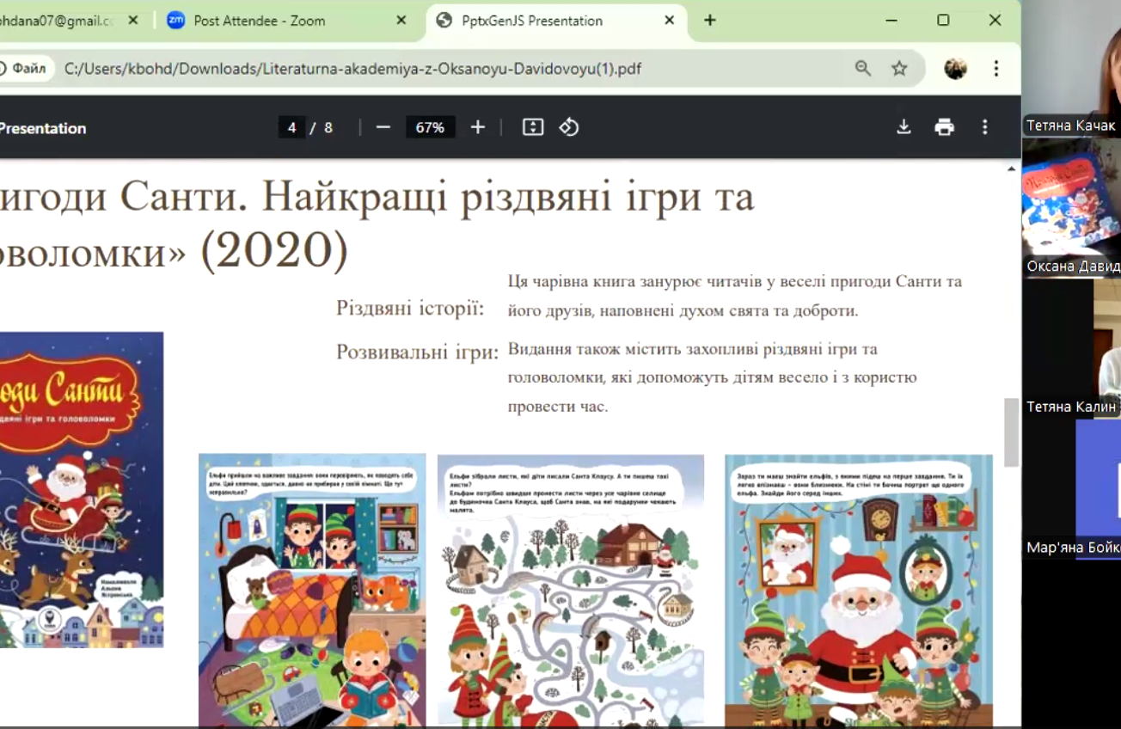Viewport: 1121px width, 729px height.
Task: Click the page number field showing 4
Action: click(x=291, y=127)
